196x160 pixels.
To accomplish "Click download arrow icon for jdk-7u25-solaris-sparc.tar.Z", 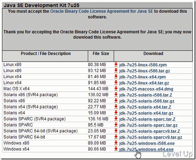I will [x=116, y=119].
